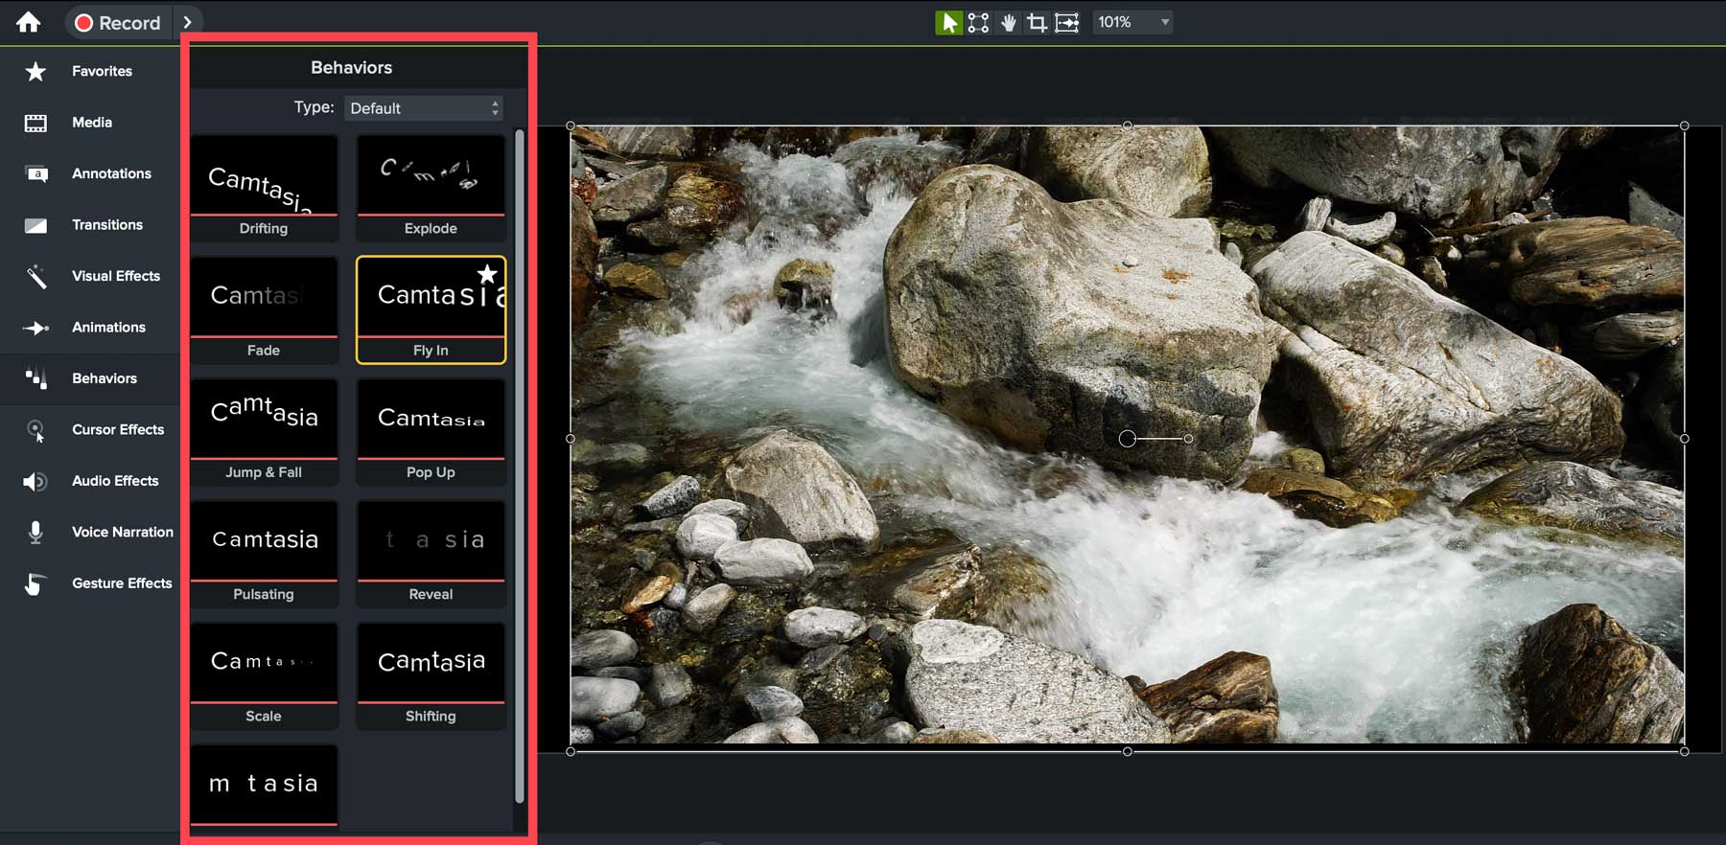Image resolution: width=1726 pixels, height=845 pixels.
Task: Click the Fly In label text
Action: [x=431, y=351]
